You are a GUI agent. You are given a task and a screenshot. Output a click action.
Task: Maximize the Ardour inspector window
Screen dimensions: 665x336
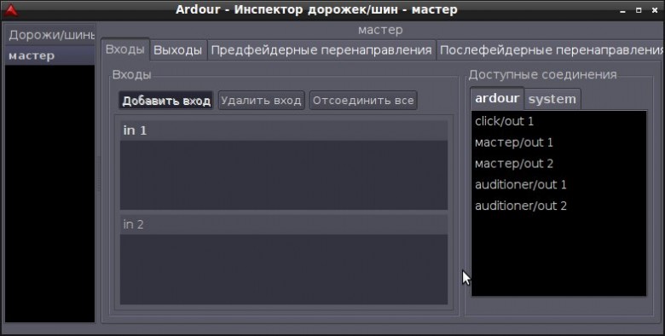click(x=639, y=10)
